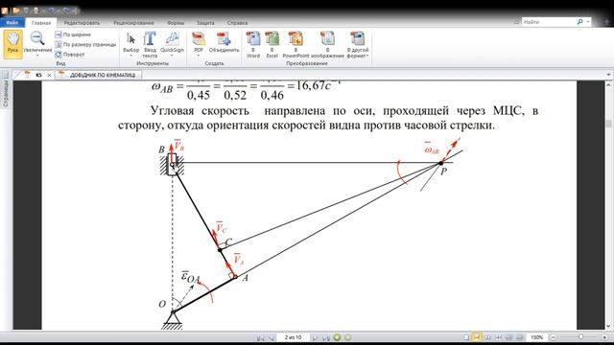This screenshot has width=614, height=345.
Task: Click the Redo quick access icon
Action: [66, 11]
